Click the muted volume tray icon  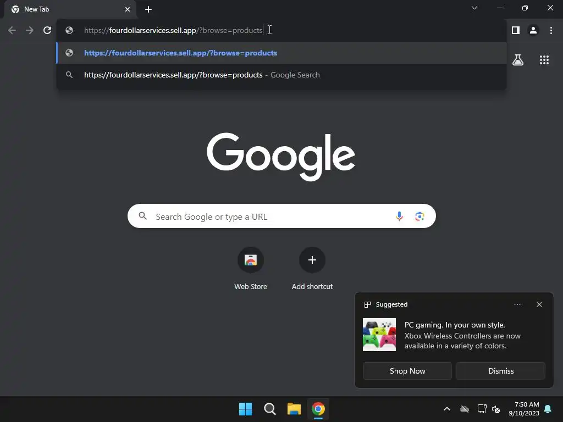pyautogui.click(x=496, y=409)
